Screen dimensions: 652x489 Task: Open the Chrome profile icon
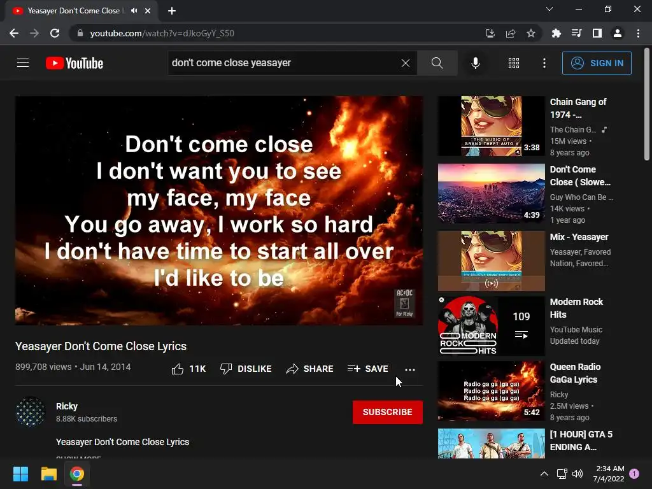[x=618, y=33]
